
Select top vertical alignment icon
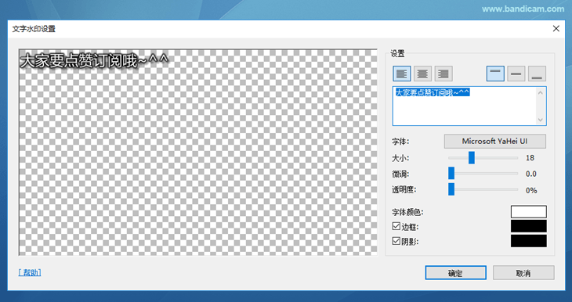[x=495, y=74]
